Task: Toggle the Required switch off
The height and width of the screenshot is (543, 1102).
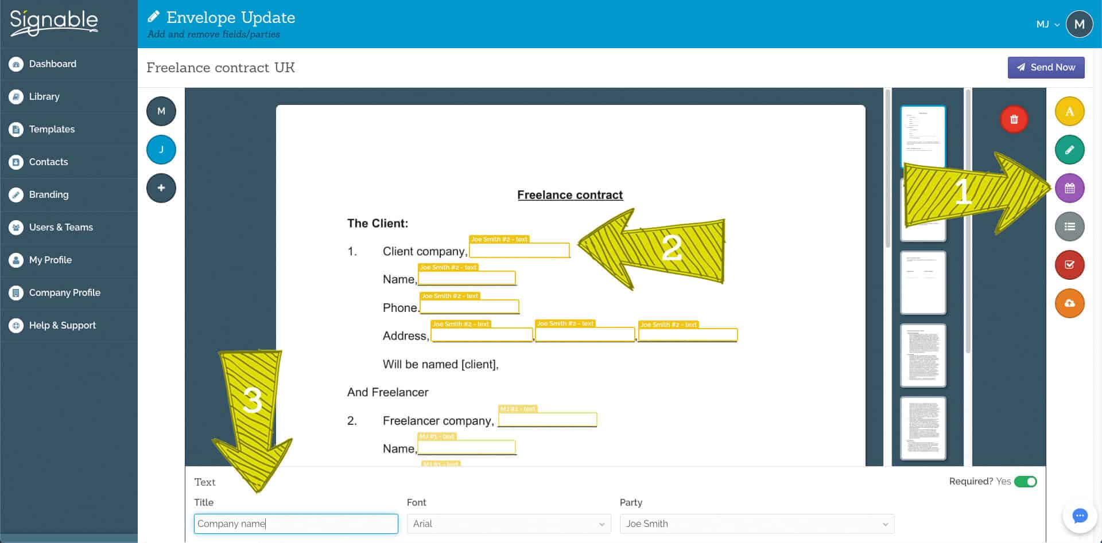Action: tap(1025, 482)
